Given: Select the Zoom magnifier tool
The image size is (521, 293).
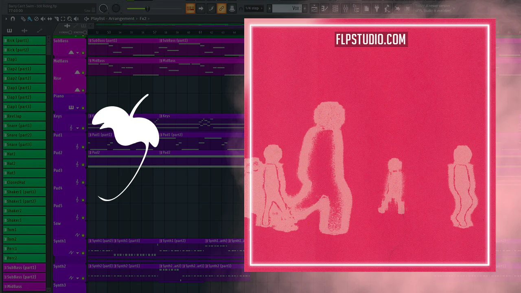Looking at the screenshot, I should tap(70, 19).
